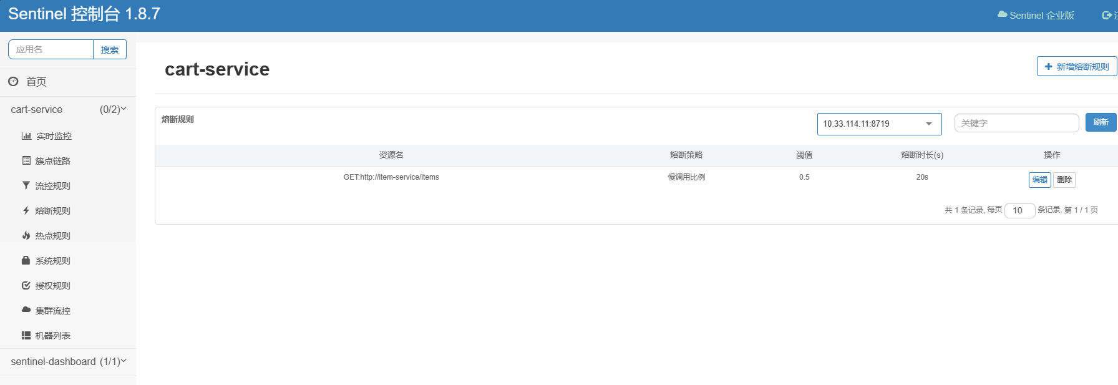This screenshot has width=1118, height=385.
Task: Click the lightning bolt icon for 熔断规则
Action: click(x=26, y=210)
